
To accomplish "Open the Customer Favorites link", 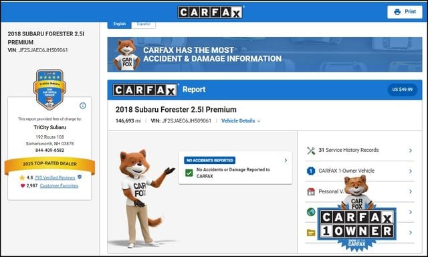I will pos(59,185).
